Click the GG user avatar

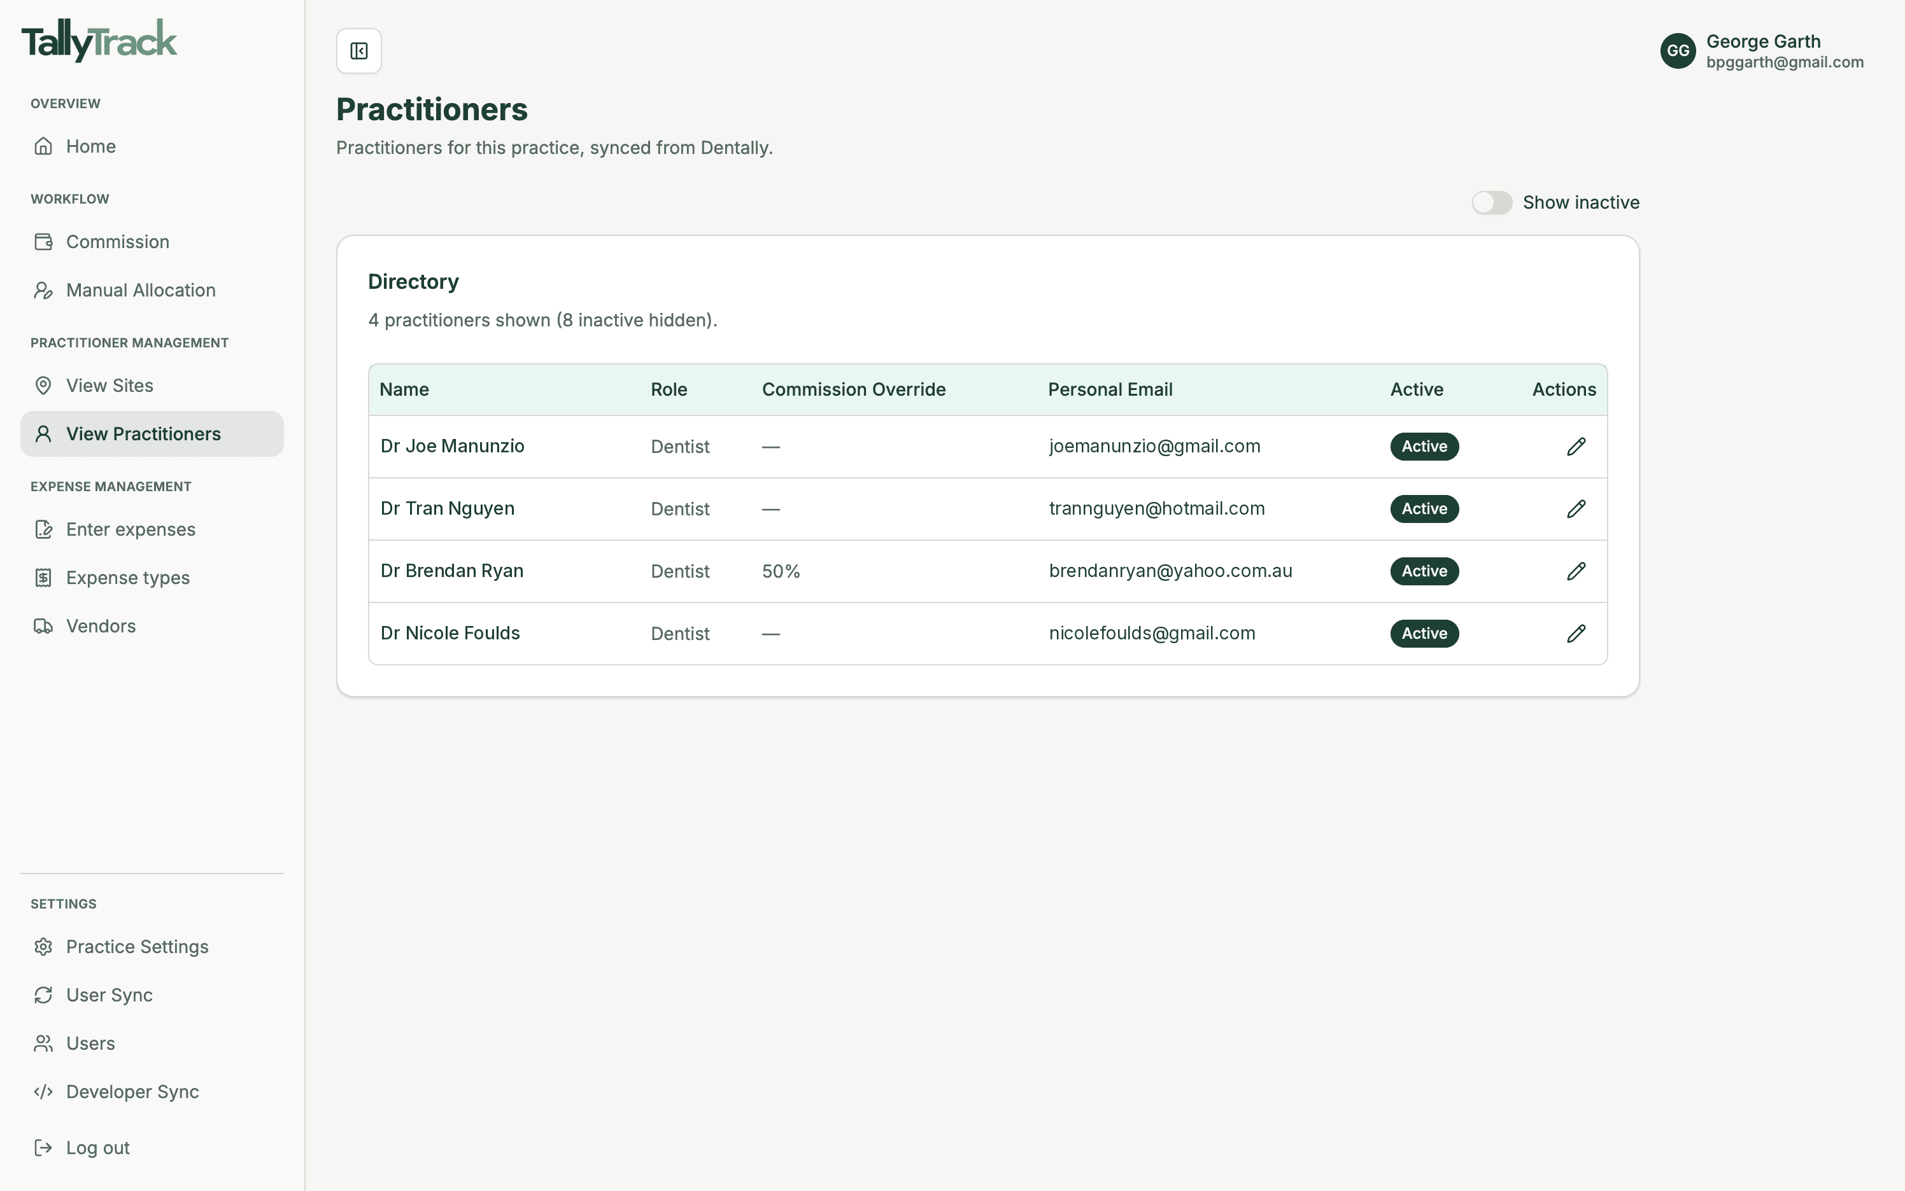tap(1677, 51)
